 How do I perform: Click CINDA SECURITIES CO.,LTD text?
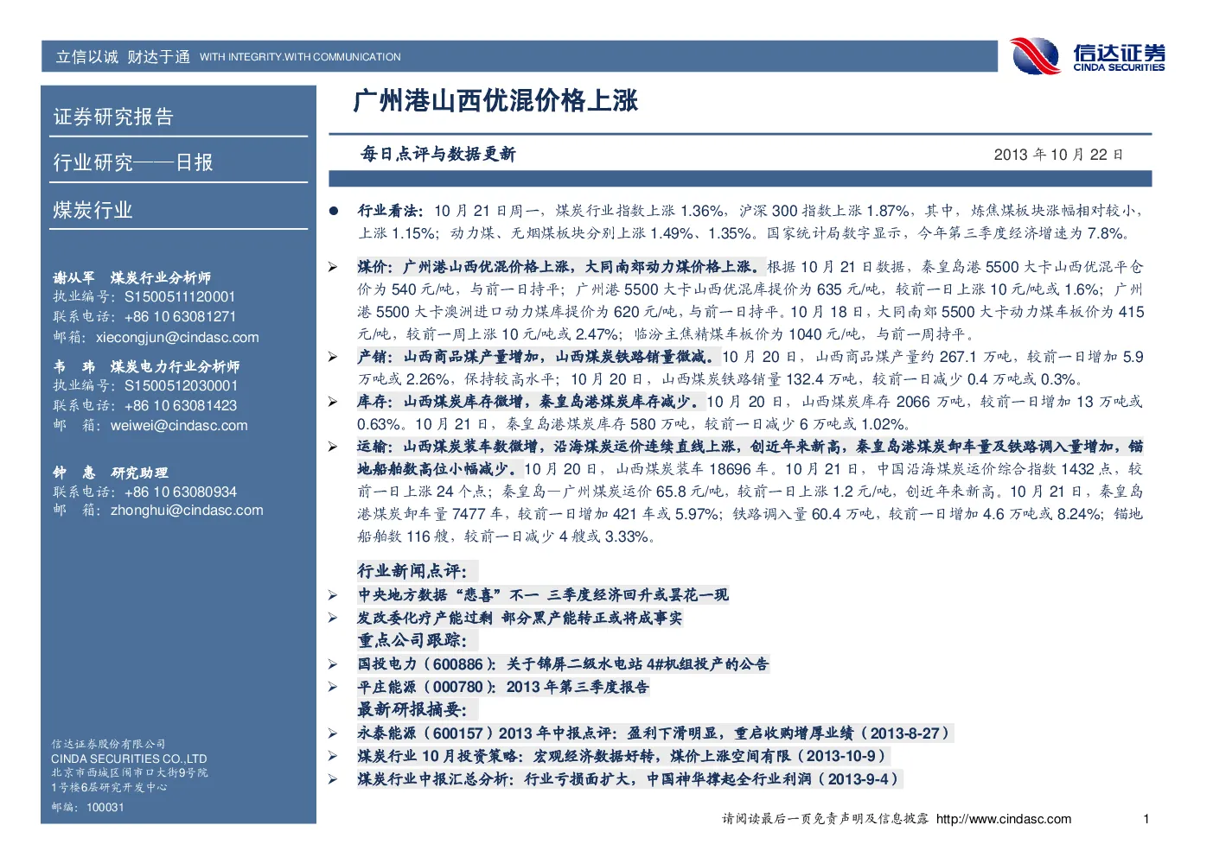click(129, 759)
